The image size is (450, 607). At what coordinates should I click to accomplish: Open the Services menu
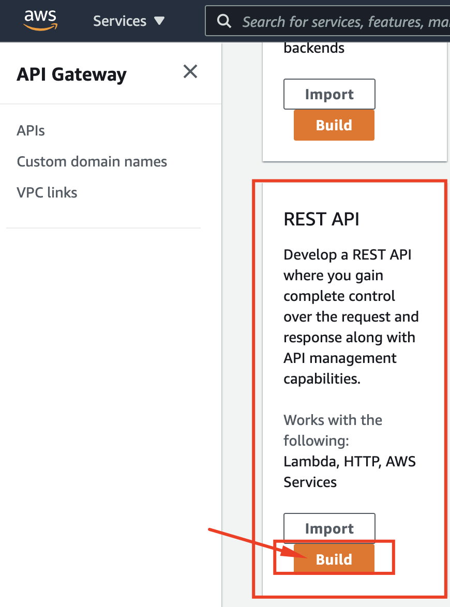120,21
